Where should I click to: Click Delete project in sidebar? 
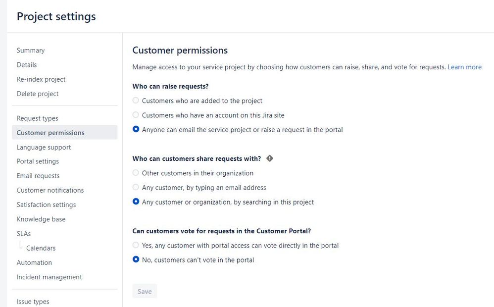pos(38,94)
